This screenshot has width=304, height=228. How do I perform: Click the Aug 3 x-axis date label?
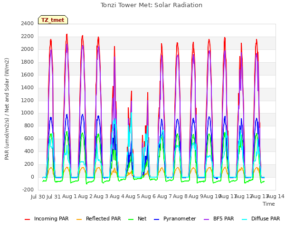pyautogui.click(x=101, y=197)
